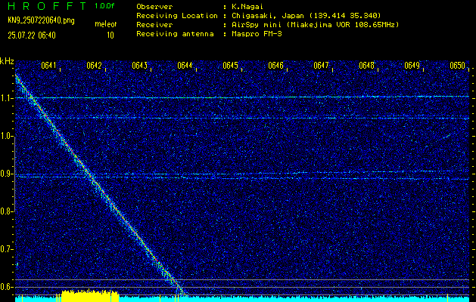Click the HROFFT title text
476x302 pixels.
pos(47,6)
